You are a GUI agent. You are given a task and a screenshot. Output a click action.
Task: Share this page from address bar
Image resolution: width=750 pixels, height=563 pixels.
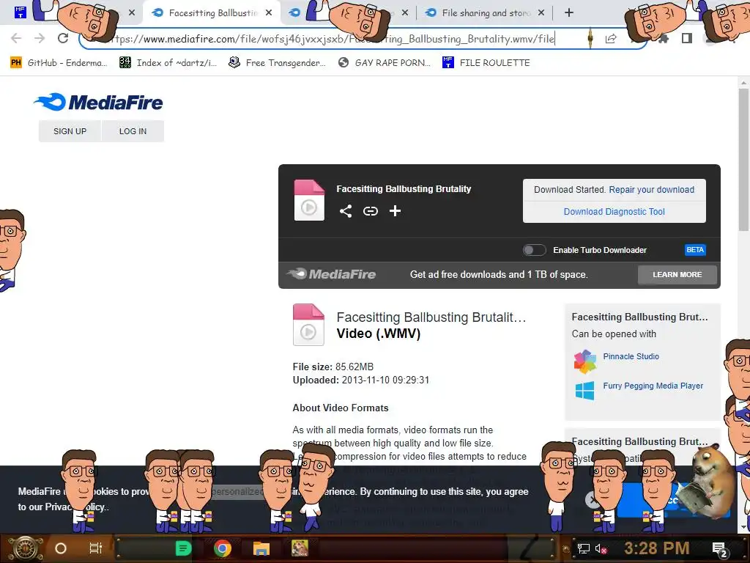[x=611, y=39]
